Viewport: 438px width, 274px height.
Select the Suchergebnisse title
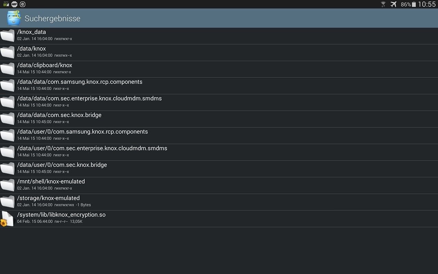[x=52, y=18]
